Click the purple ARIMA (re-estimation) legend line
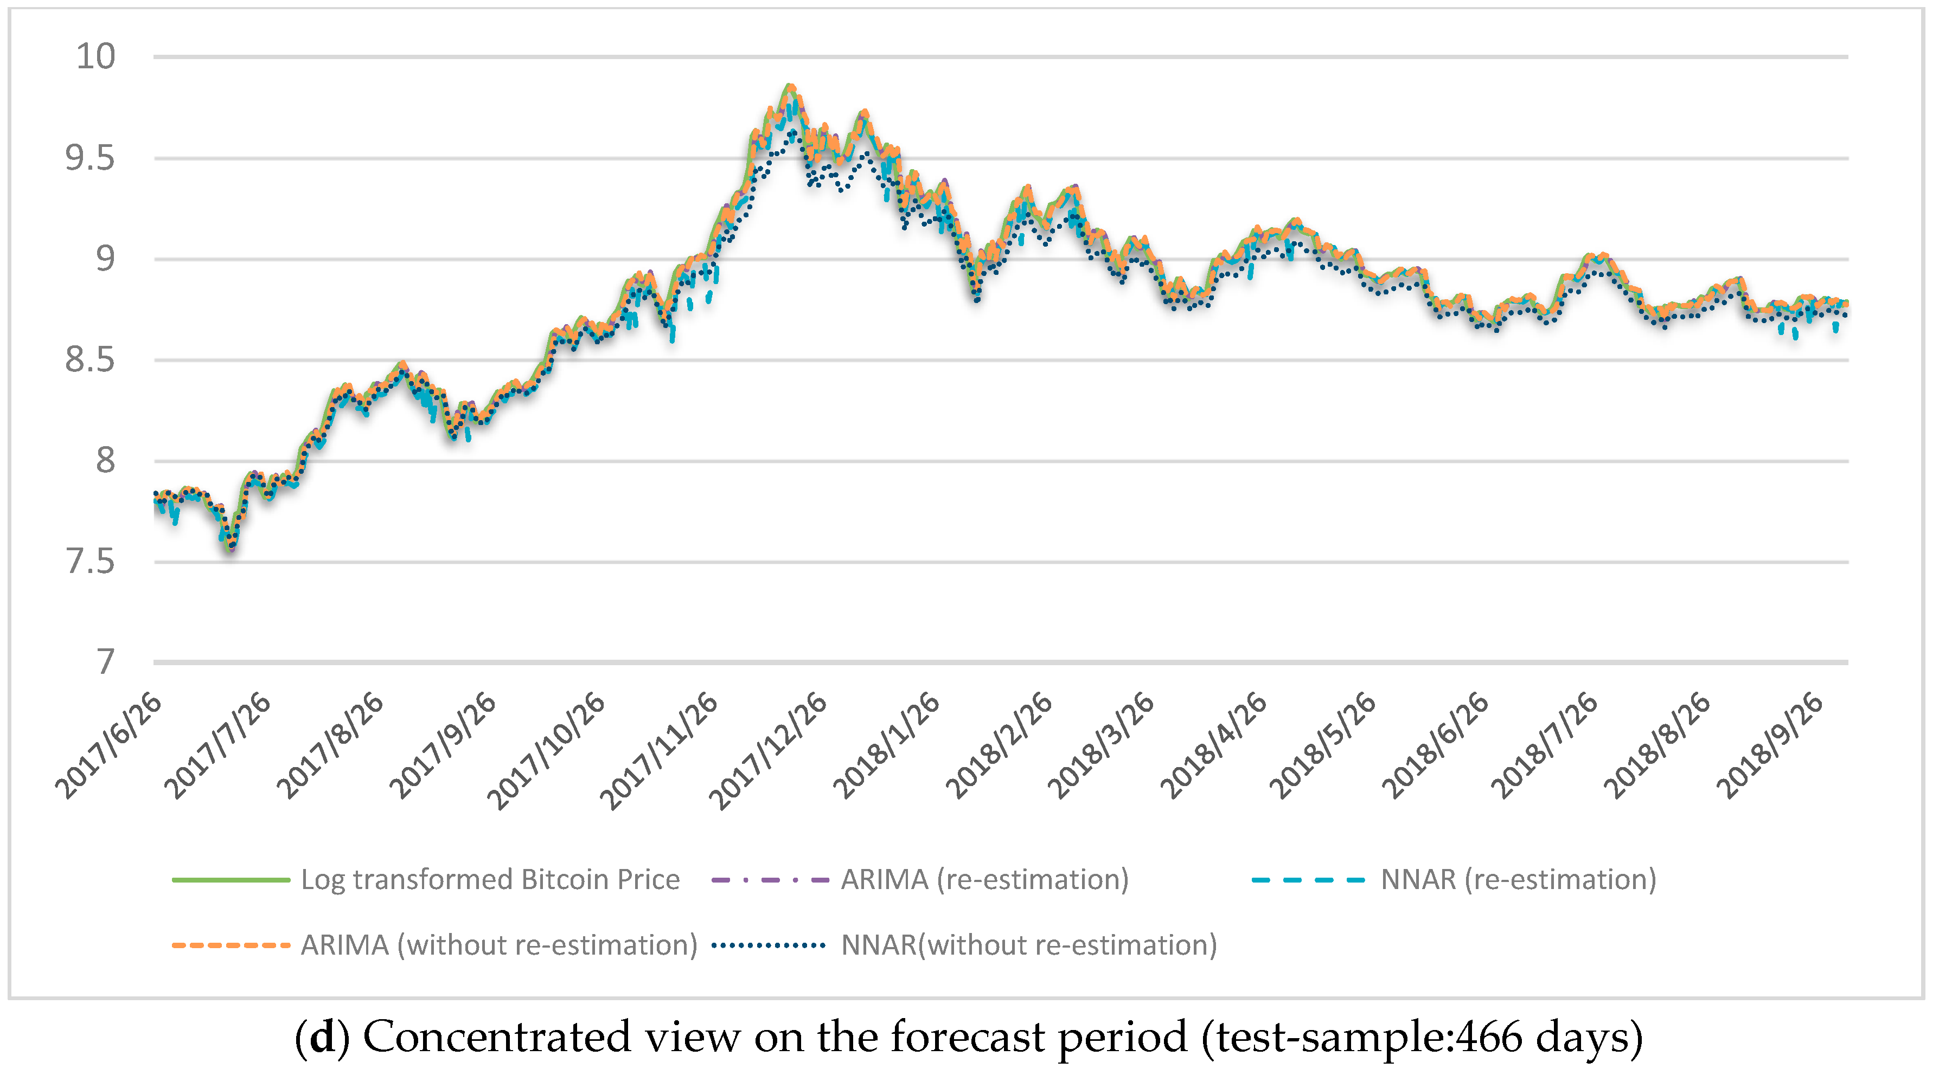The height and width of the screenshot is (1075, 1939). [x=769, y=879]
